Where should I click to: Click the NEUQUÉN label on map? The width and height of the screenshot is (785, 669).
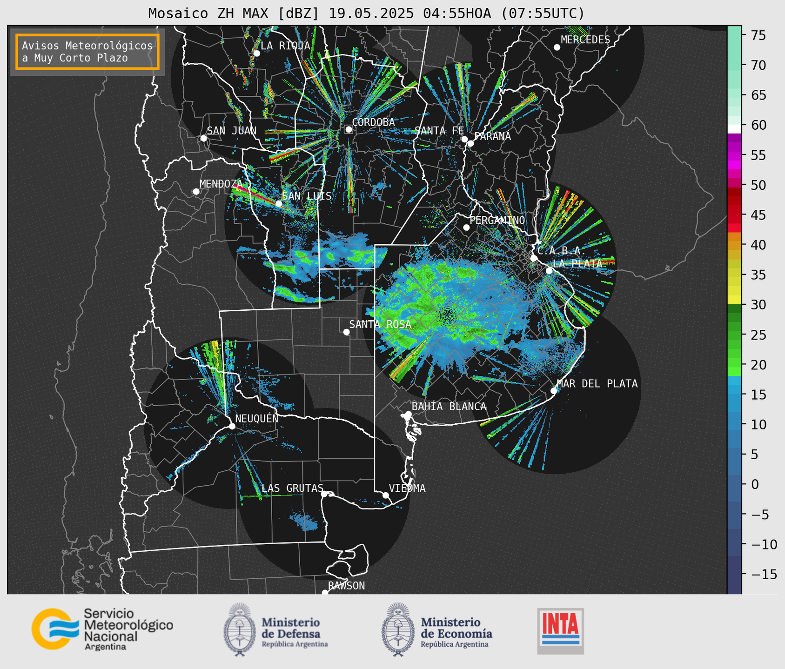256,418
